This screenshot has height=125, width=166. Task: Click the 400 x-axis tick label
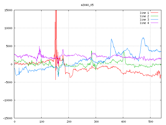coord(123,122)
